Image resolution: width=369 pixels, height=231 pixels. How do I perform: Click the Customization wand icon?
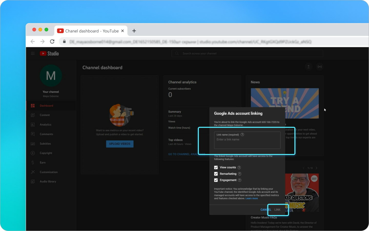[x=33, y=172]
